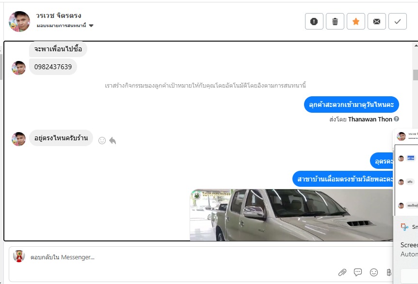Add emoji reaction to อยู่ตรงไหนครับร้าน message
418x284 pixels.
click(102, 140)
